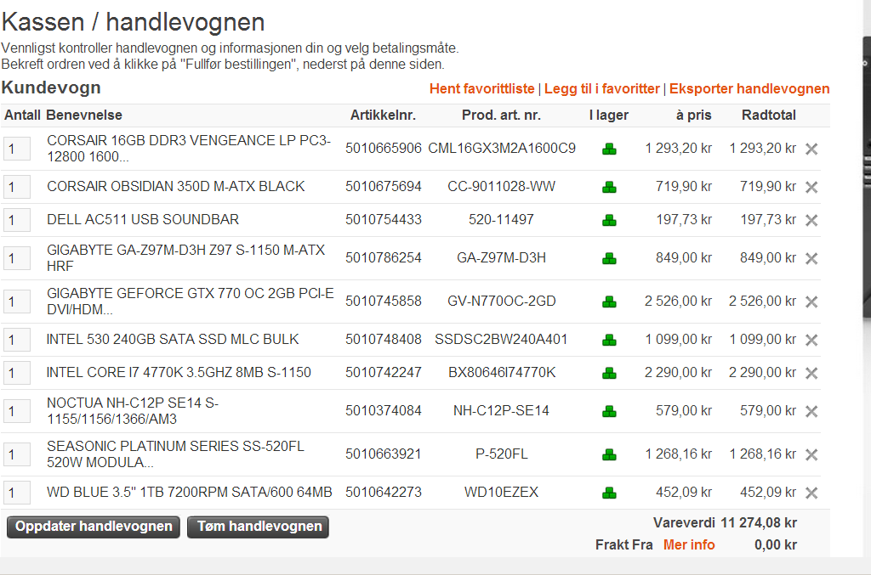Select article number 5010675694
Screen dimensions: 871x575
coord(384,186)
